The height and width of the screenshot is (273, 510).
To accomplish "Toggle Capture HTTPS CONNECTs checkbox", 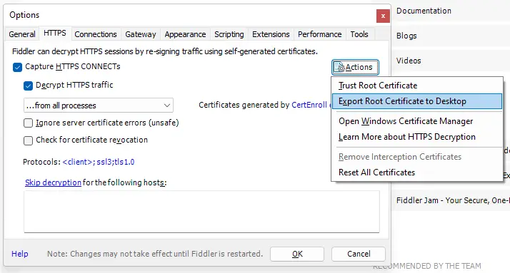I will pyautogui.click(x=18, y=67).
